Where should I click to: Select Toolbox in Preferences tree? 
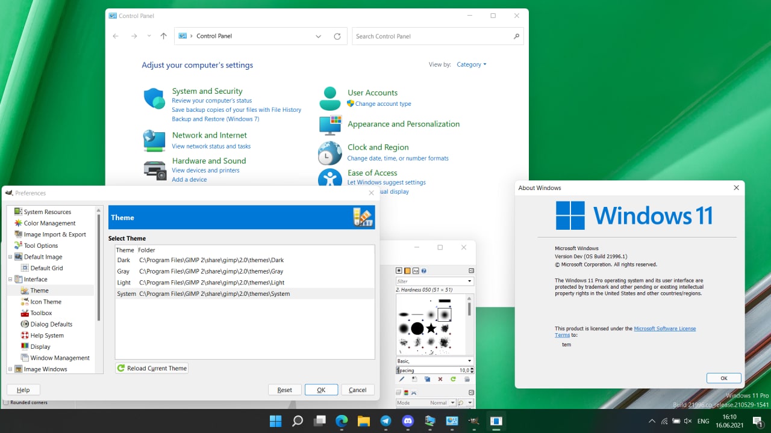[41, 313]
